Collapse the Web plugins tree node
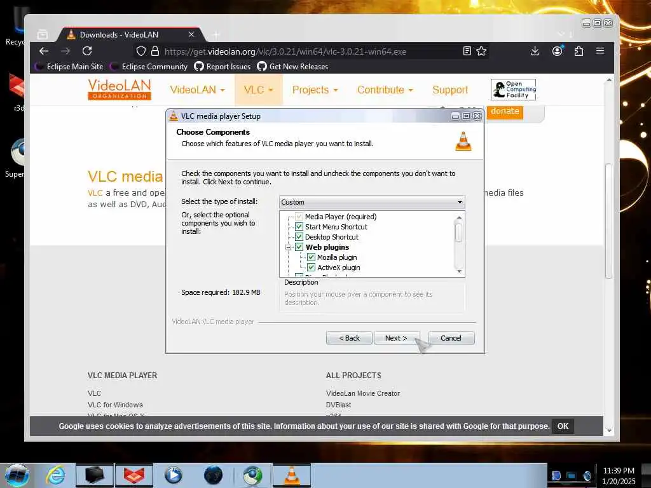This screenshot has width=651, height=488. coord(288,247)
